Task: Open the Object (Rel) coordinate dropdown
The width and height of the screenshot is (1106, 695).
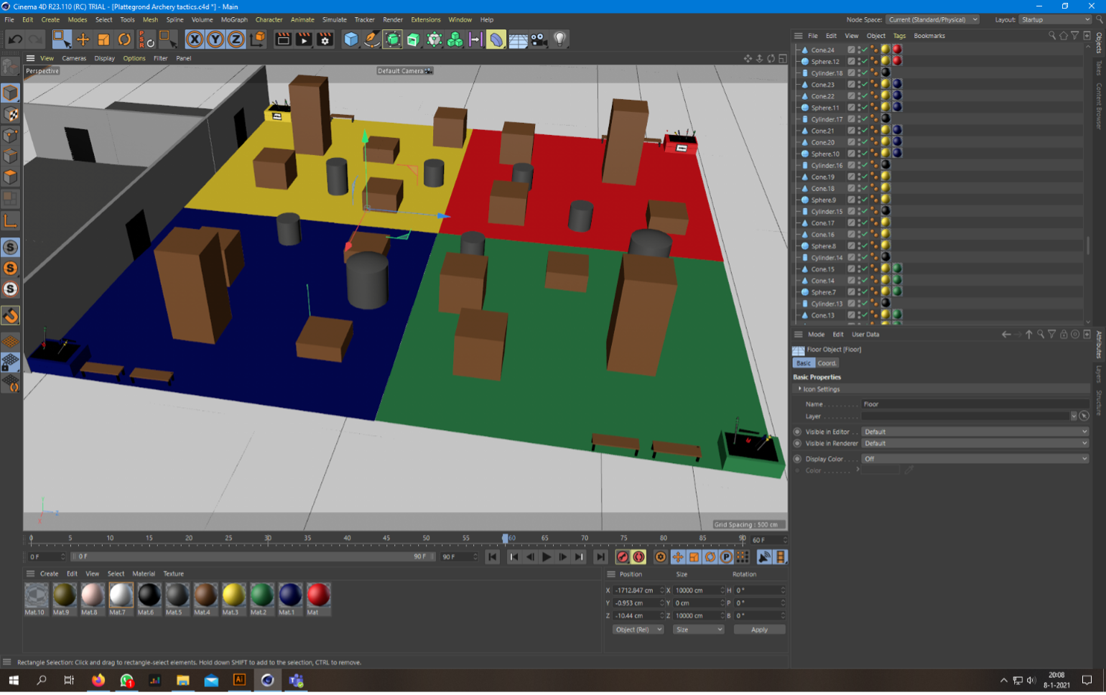Action: pos(638,630)
